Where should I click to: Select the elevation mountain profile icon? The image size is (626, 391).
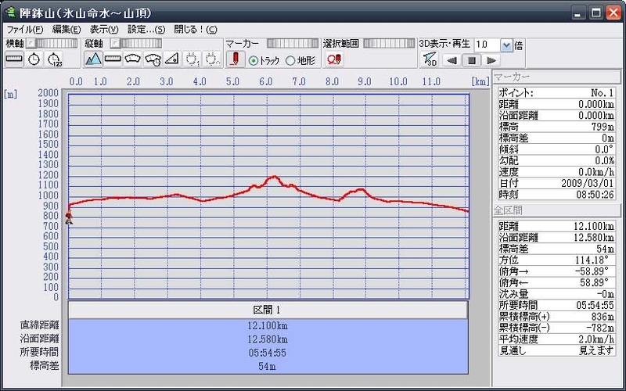click(x=93, y=59)
